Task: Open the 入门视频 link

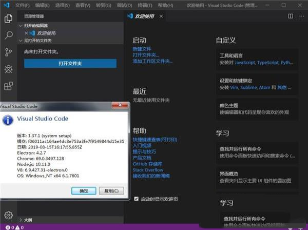Action: click(x=142, y=145)
